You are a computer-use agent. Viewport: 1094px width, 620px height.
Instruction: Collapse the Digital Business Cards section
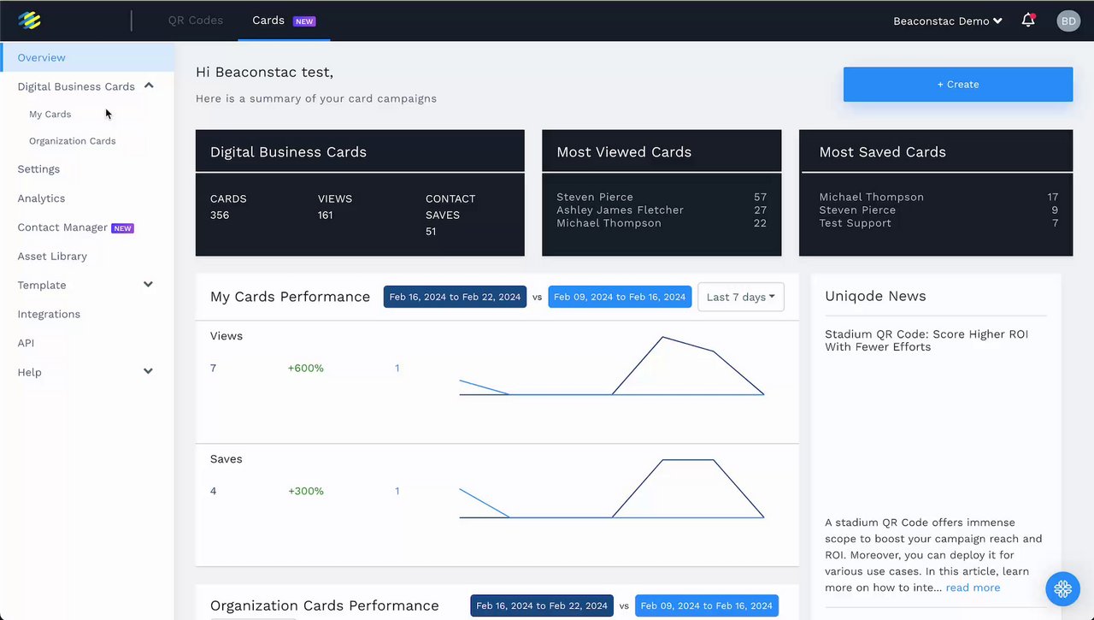(149, 86)
